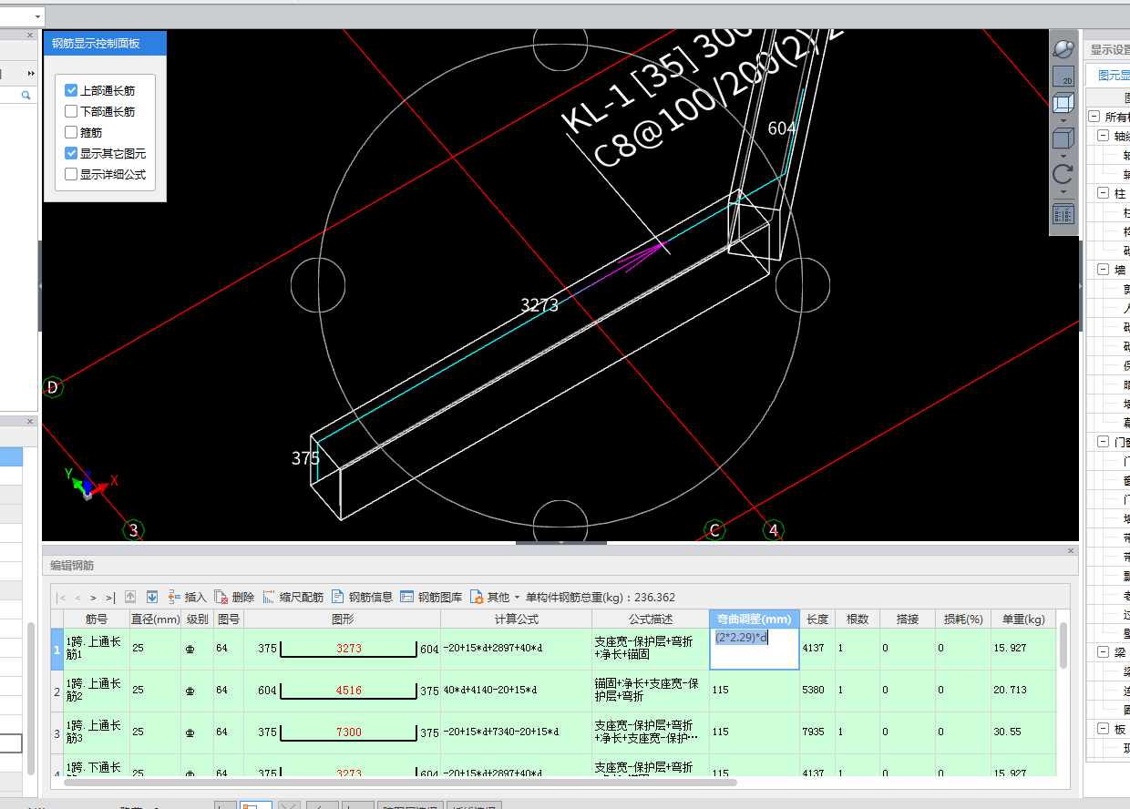The width and height of the screenshot is (1130, 809).
Task: Click the viewport bottom collapse handle
Action: click(x=561, y=542)
